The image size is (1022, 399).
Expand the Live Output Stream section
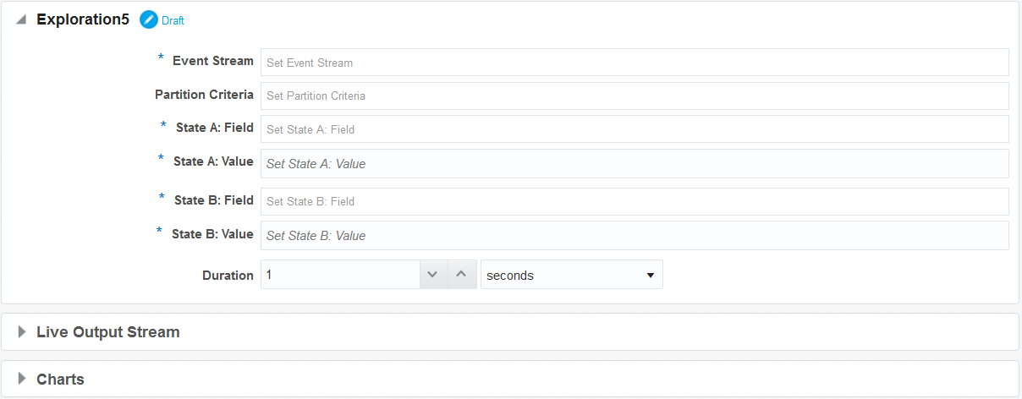point(22,332)
